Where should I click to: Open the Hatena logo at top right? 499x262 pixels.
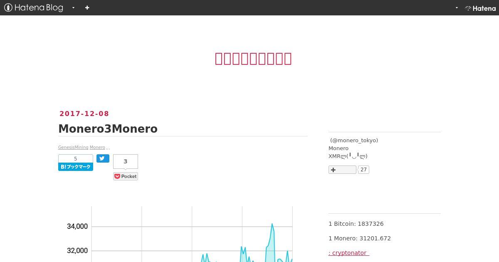480,8
